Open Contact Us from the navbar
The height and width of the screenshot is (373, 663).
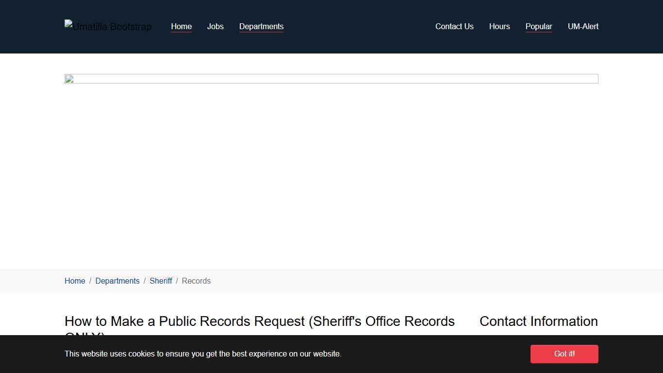coord(454,27)
